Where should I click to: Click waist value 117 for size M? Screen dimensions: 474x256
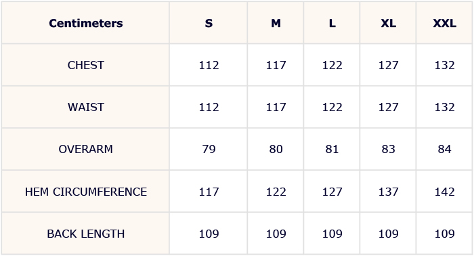point(276,107)
